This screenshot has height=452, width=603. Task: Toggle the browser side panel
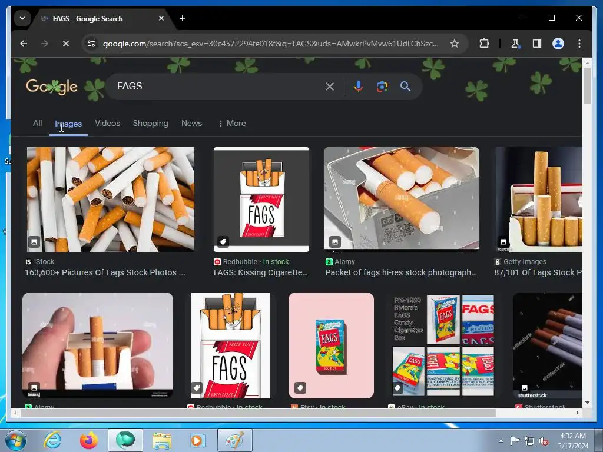(x=537, y=44)
